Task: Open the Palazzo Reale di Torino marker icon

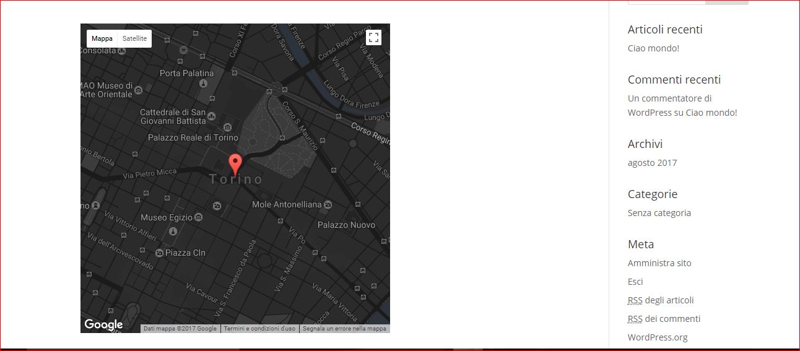Action: pos(227,128)
